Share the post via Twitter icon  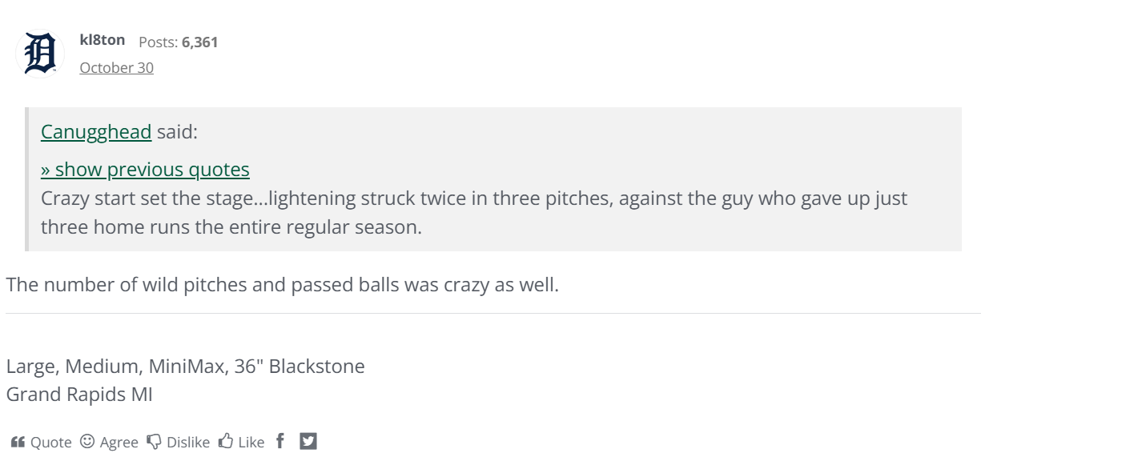tap(308, 441)
